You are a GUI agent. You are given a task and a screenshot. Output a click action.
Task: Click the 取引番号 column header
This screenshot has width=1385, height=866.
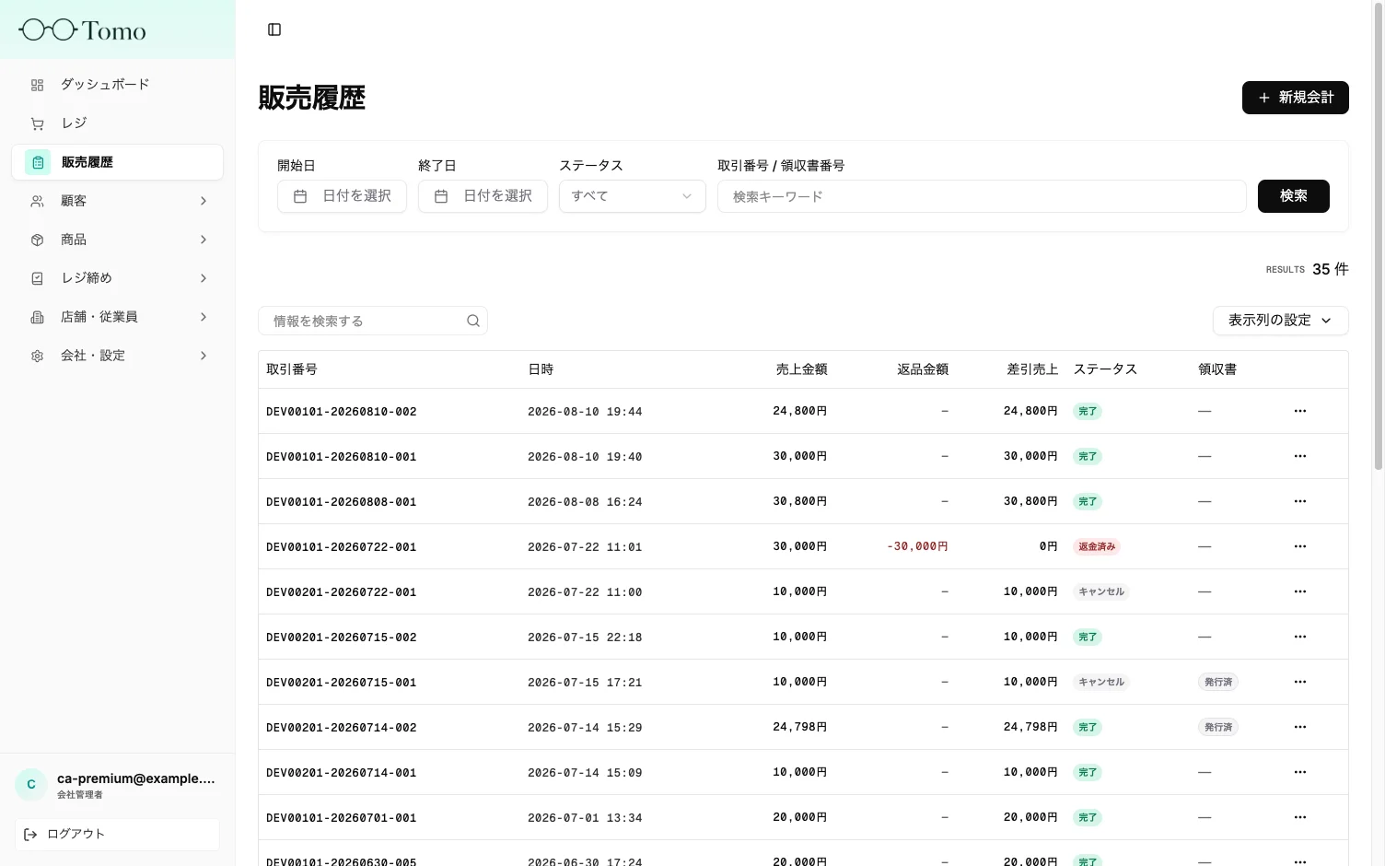(292, 369)
